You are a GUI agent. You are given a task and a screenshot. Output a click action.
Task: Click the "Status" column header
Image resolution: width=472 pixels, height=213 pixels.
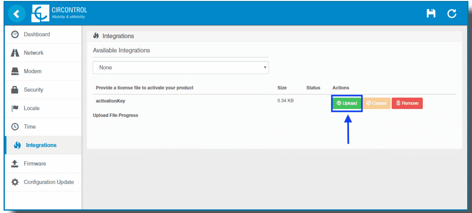click(x=313, y=88)
